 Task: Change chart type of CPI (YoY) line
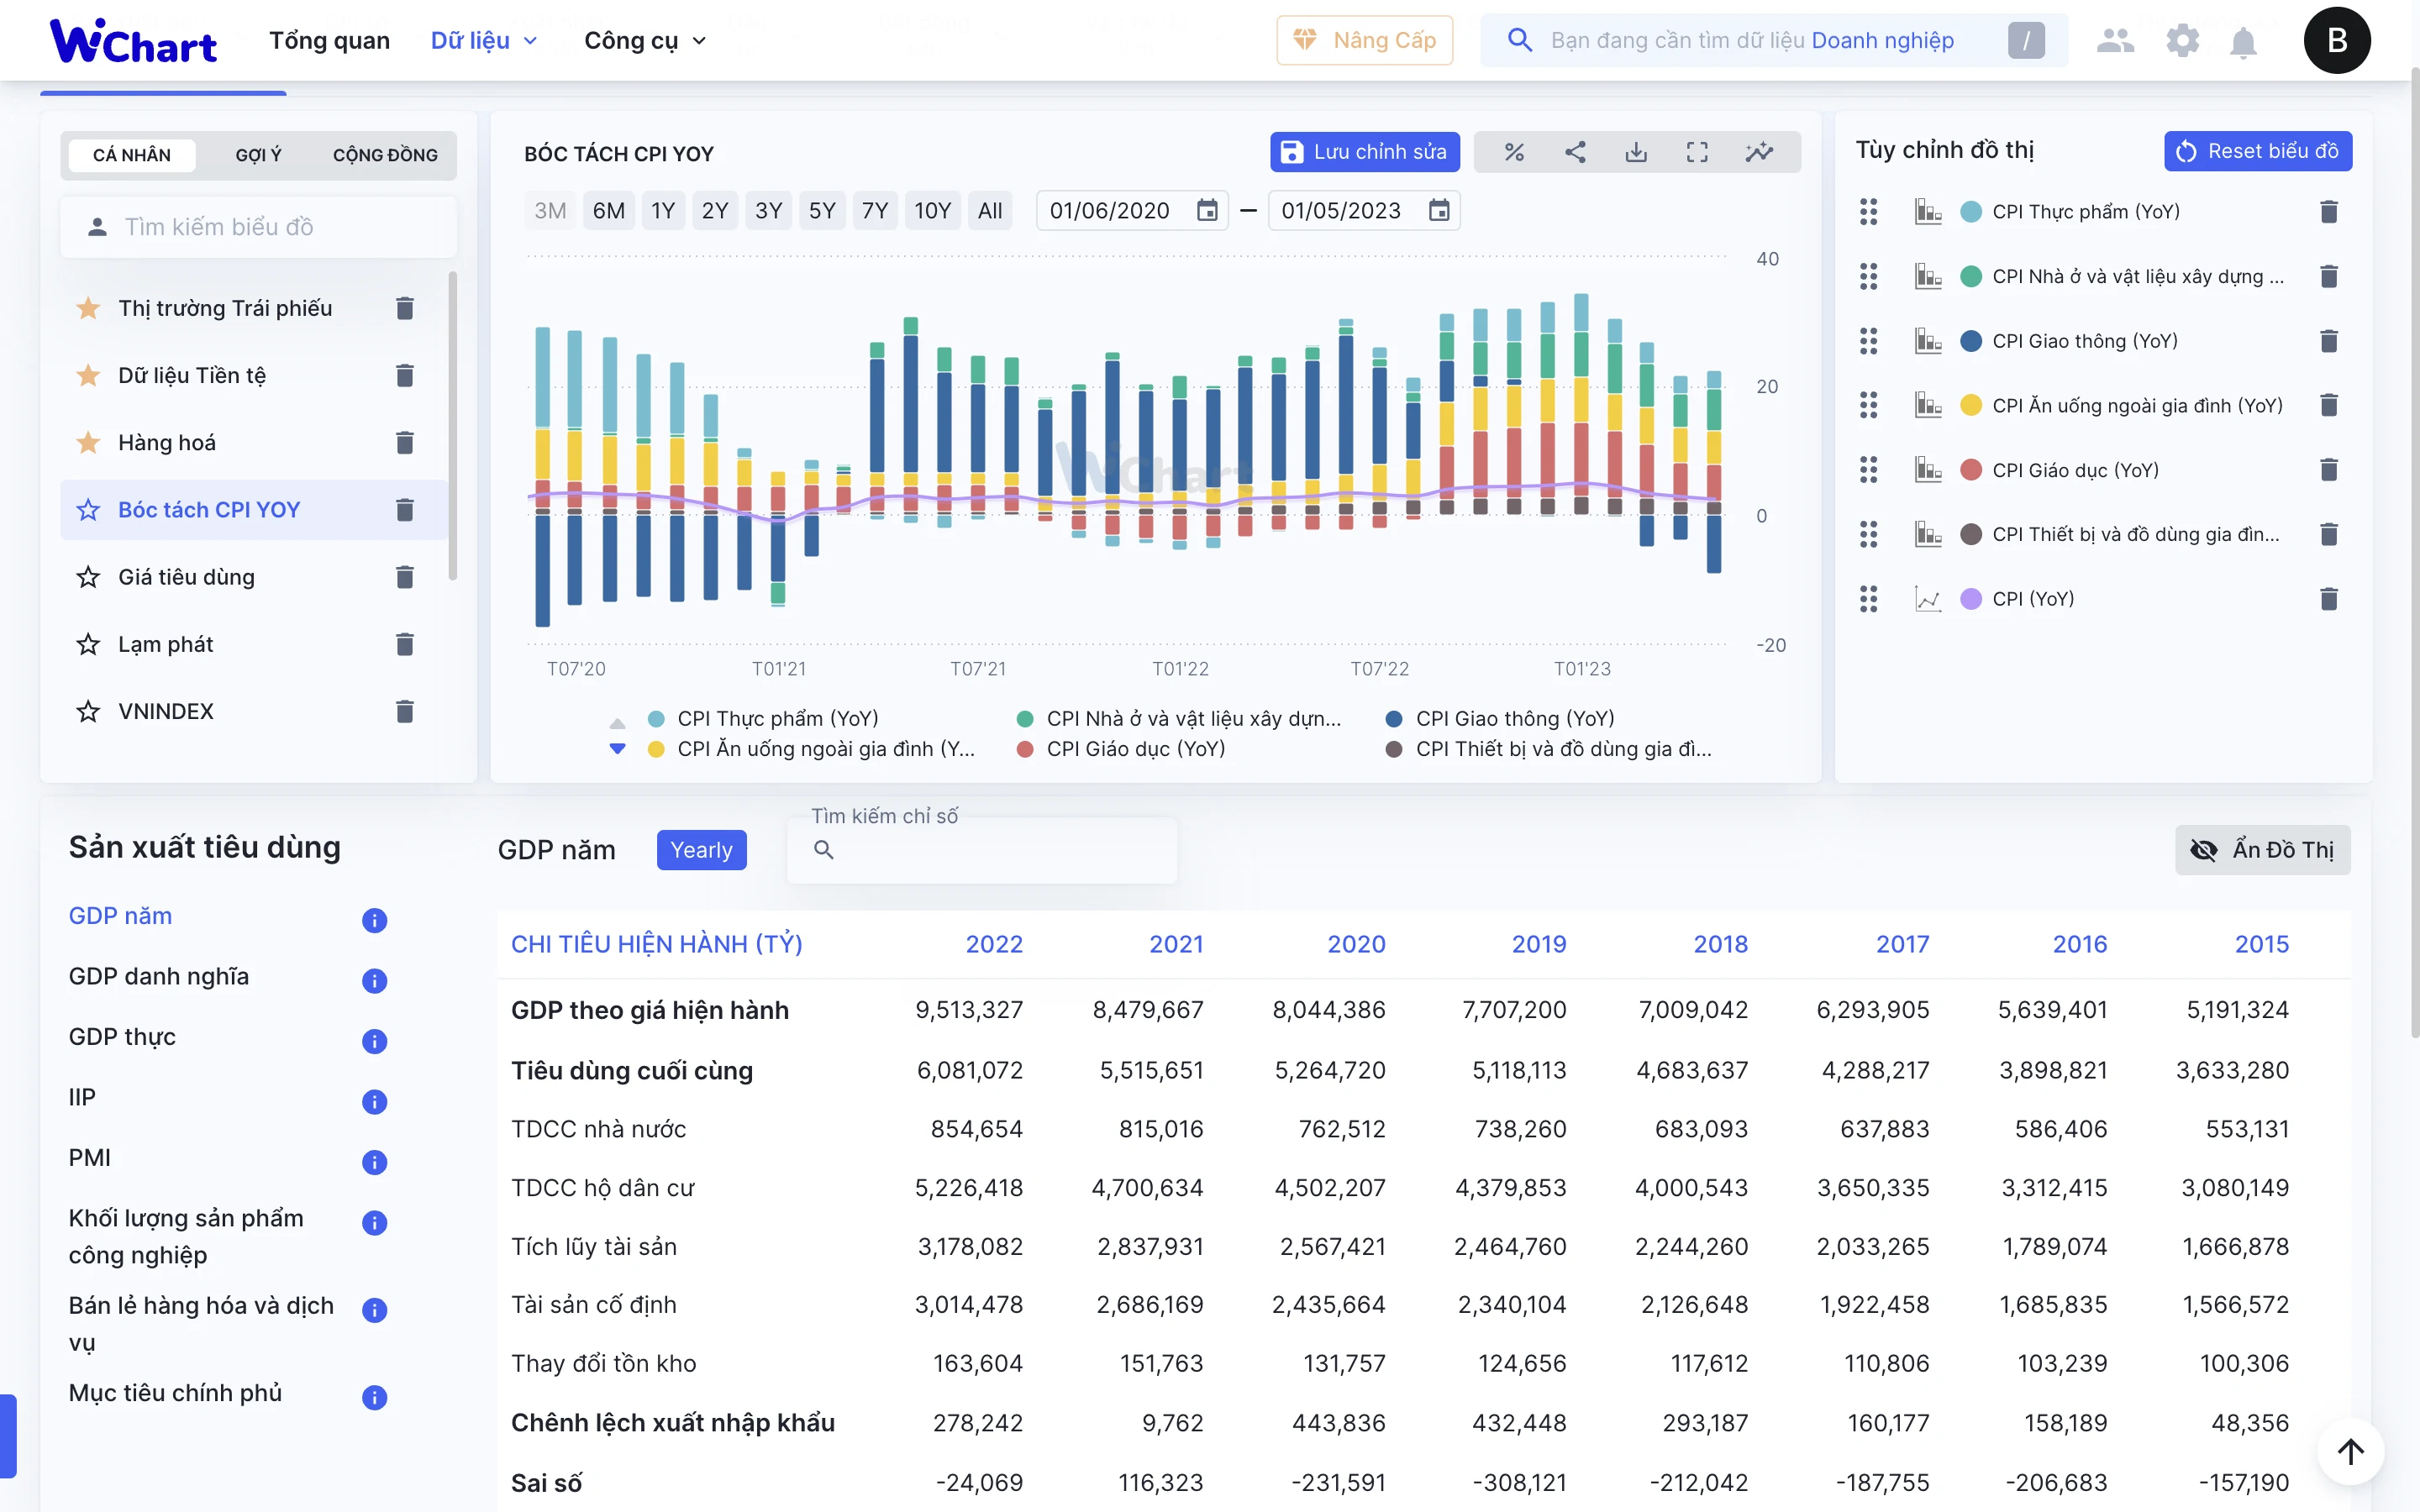point(1928,599)
